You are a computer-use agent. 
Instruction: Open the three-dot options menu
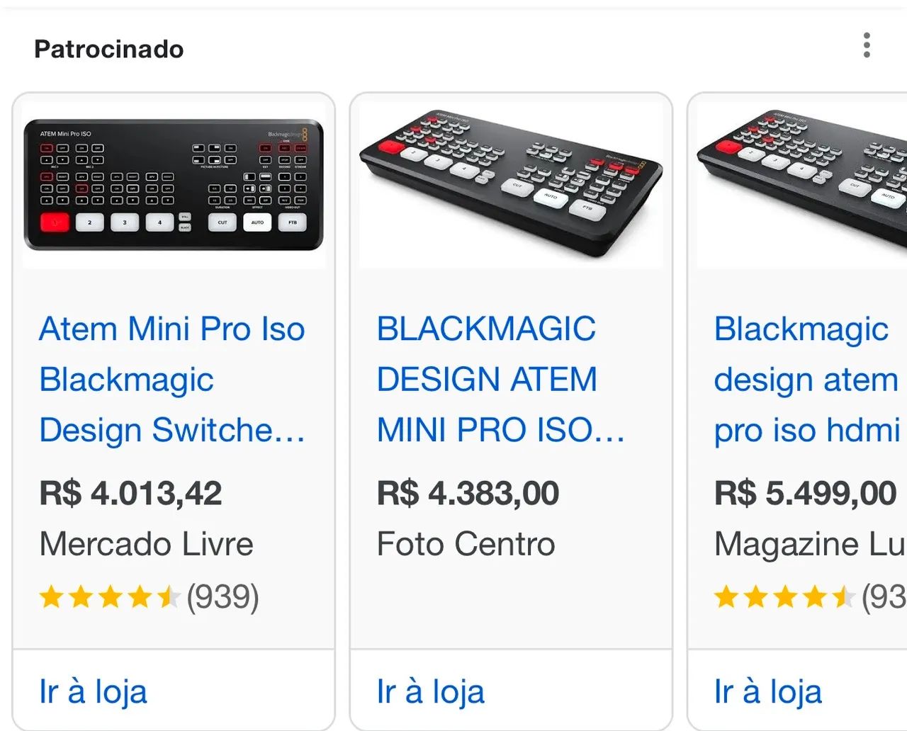pyautogui.click(x=867, y=45)
